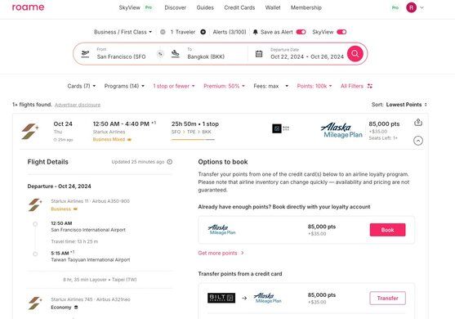Open the user avatar R menu

pos(411,7)
